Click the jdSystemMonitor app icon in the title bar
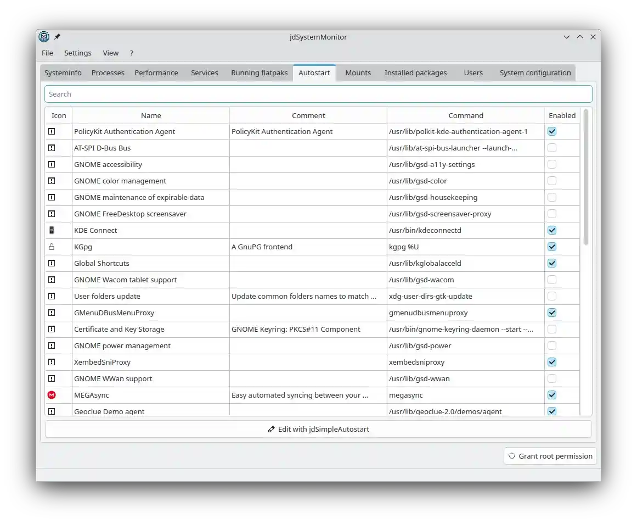The width and height of the screenshot is (637, 524). [x=44, y=37]
